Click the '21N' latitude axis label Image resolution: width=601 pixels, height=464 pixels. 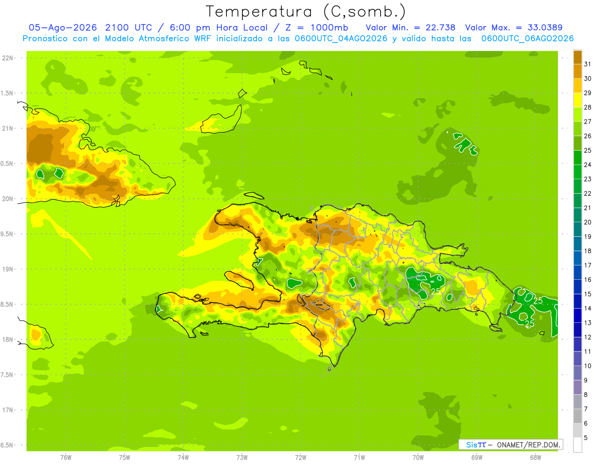tap(8, 128)
